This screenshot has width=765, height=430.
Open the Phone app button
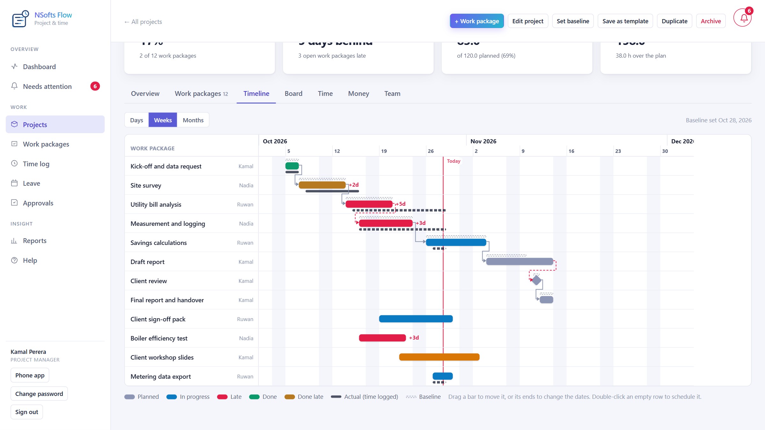point(30,375)
